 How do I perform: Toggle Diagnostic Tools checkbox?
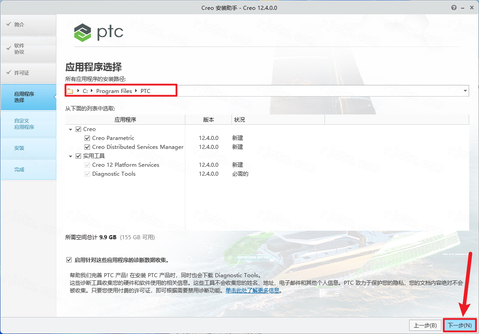click(x=87, y=174)
